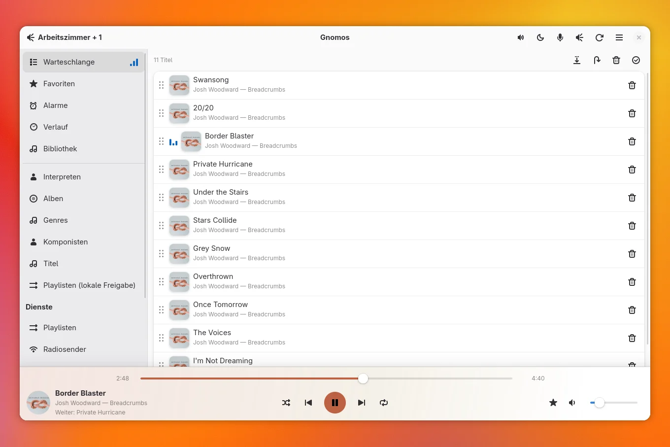Click the scroll to bottom download-arrow icon

click(x=577, y=60)
